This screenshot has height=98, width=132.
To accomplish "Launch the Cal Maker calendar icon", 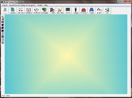I will (x=29, y=10).
